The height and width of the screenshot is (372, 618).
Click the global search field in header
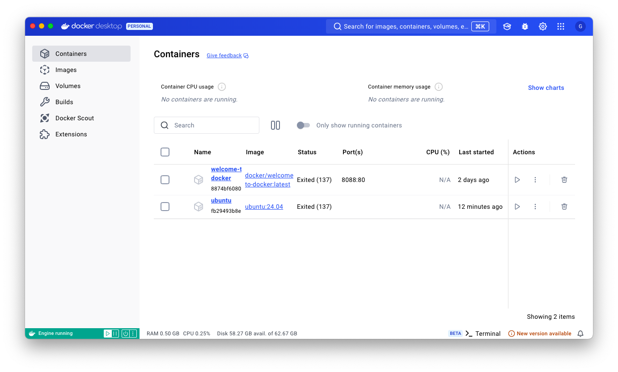tap(411, 26)
